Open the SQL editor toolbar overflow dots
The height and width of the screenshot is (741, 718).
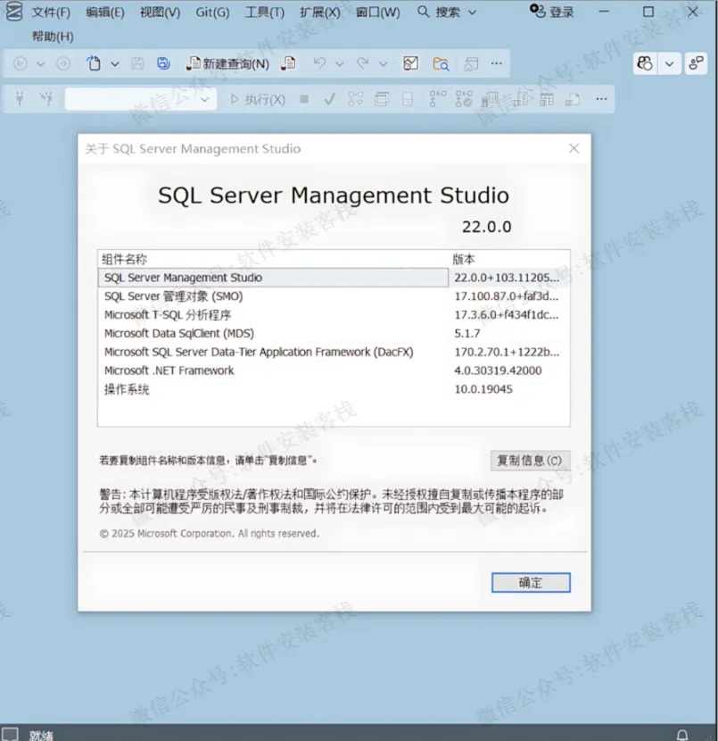(601, 99)
